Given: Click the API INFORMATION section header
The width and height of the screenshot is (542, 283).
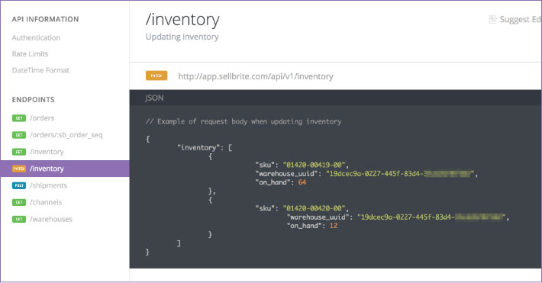Looking at the screenshot, I should 45,19.
